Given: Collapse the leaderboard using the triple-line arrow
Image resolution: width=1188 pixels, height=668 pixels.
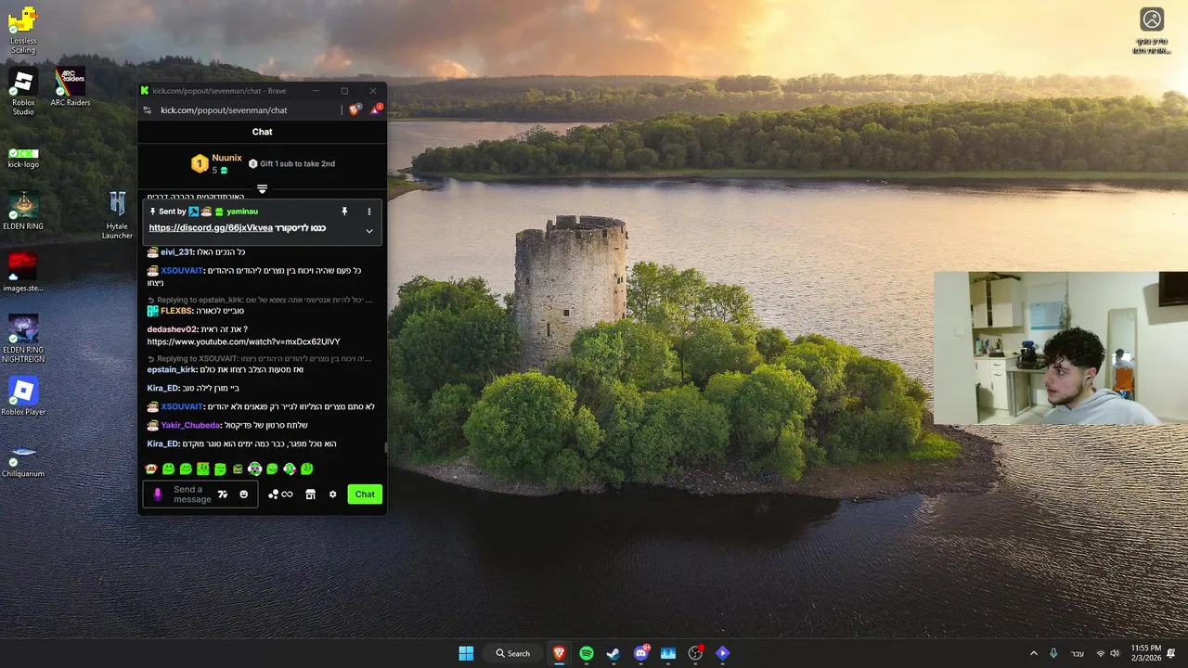Looking at the screenshot, I should click(262, 189).
